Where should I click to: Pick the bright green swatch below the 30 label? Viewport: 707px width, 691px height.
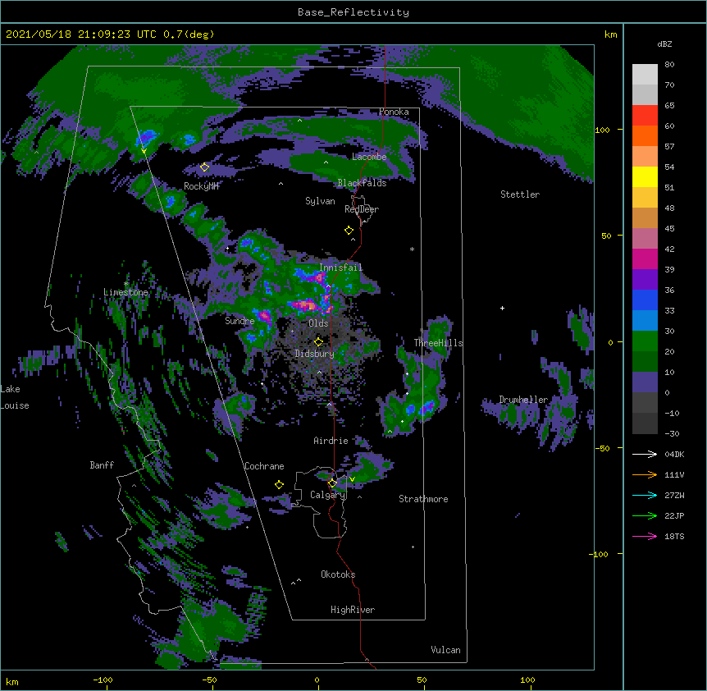point(645,341)
